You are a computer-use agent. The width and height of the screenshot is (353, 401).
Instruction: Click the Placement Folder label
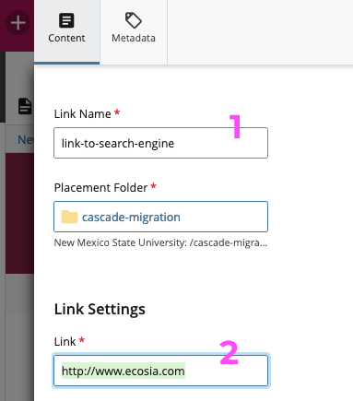coord(100,188)
